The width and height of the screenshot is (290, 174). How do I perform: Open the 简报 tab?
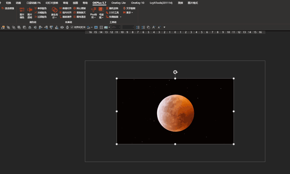(x=180, y=3)
